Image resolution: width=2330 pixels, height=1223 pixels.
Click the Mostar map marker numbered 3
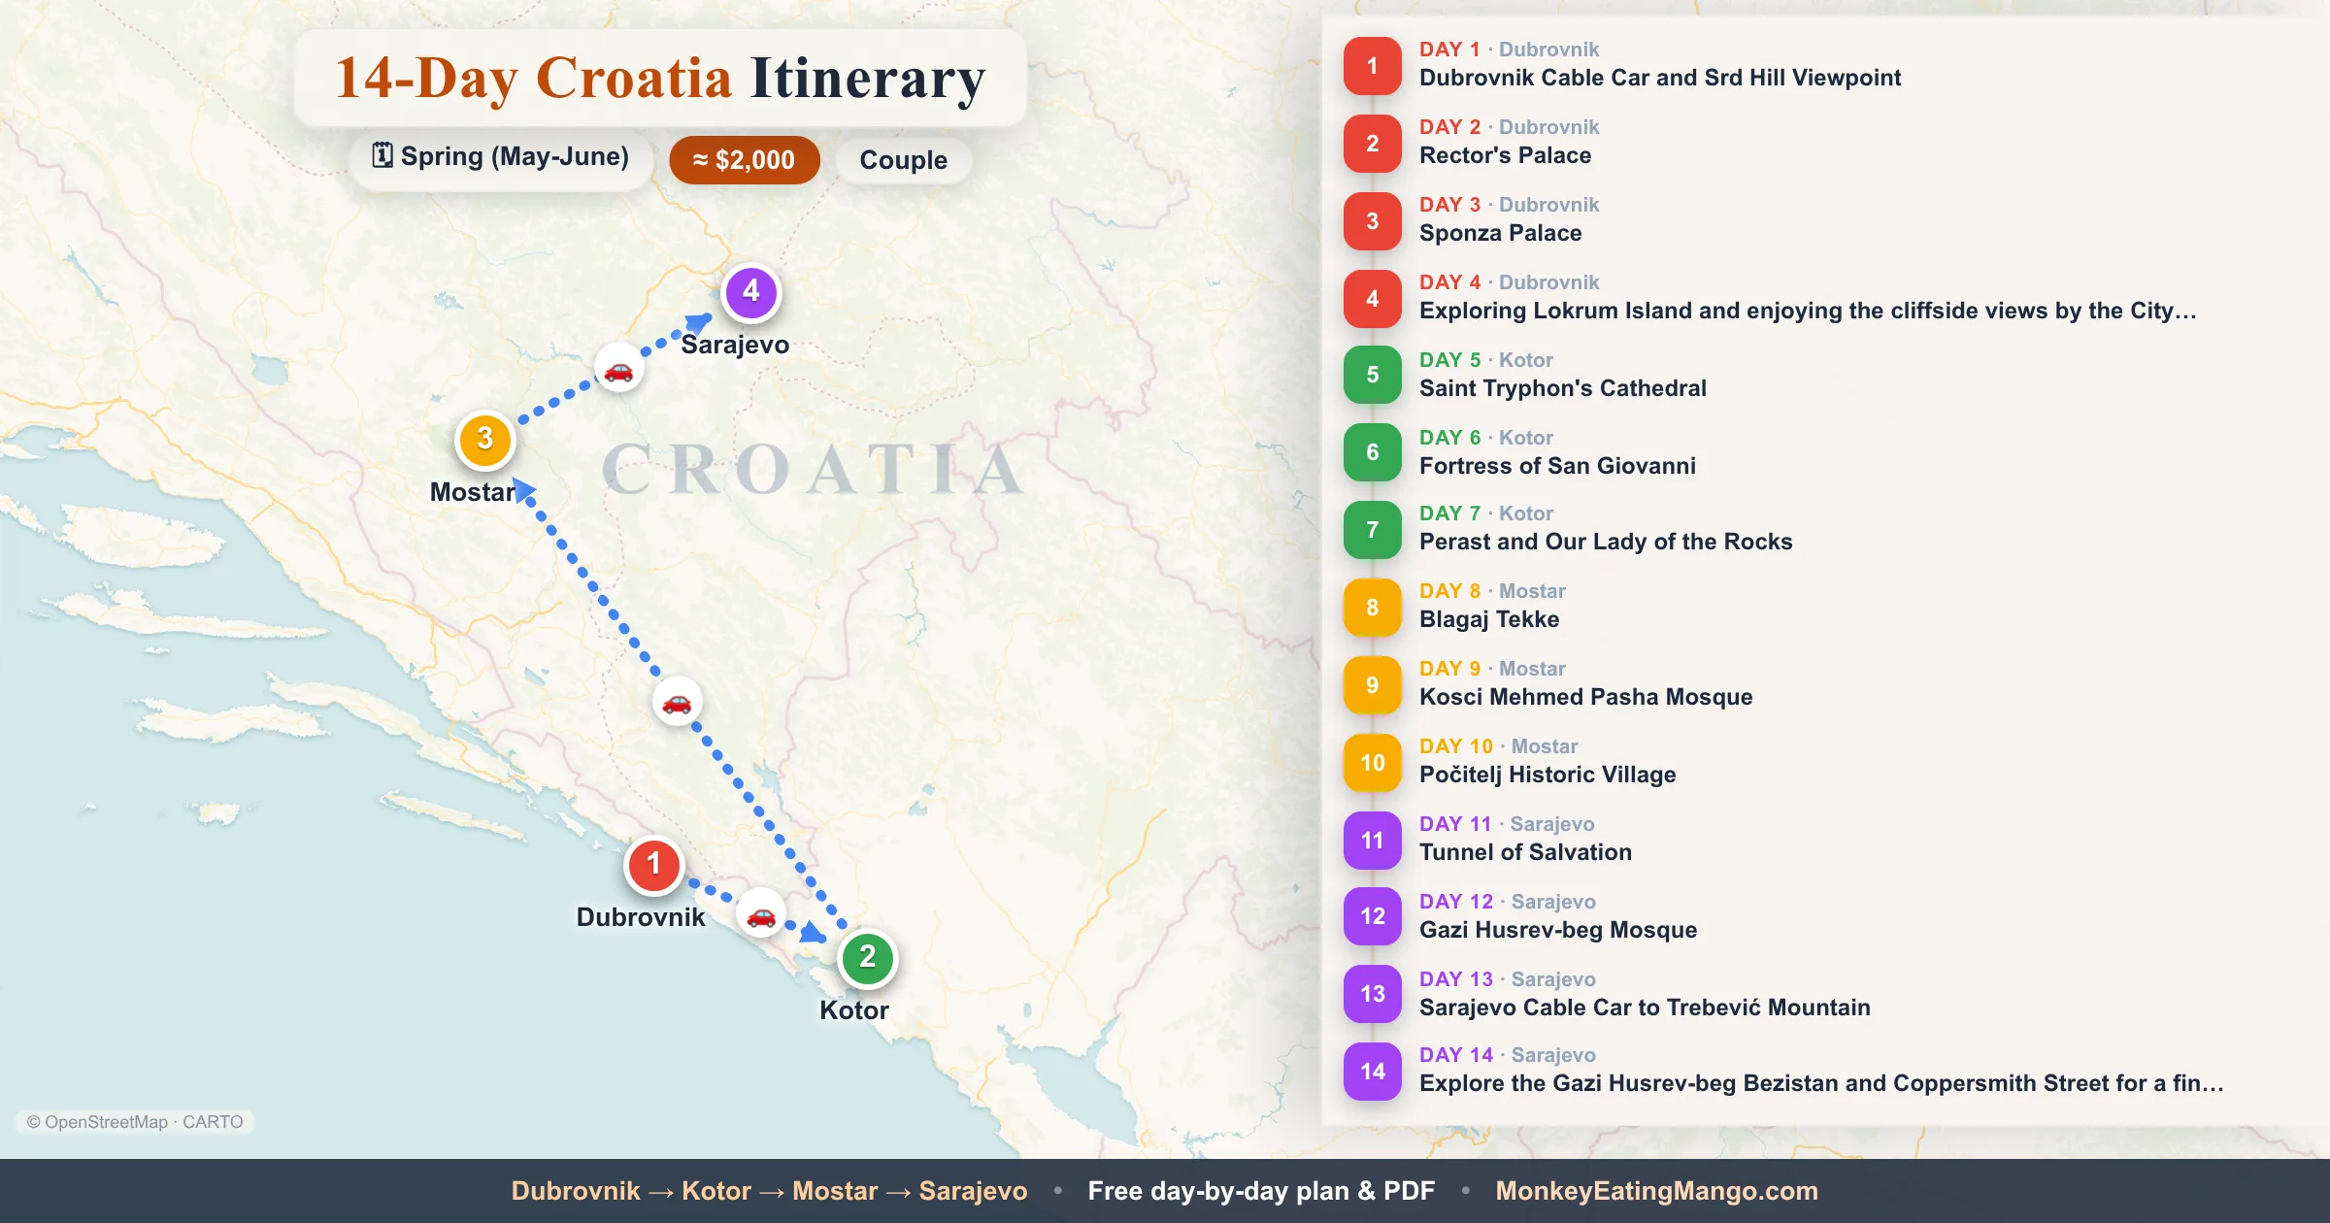485,441
